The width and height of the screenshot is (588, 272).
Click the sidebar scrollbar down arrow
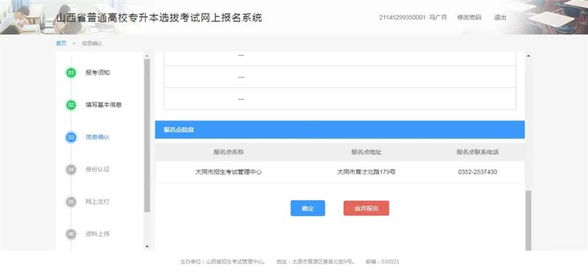146,246
